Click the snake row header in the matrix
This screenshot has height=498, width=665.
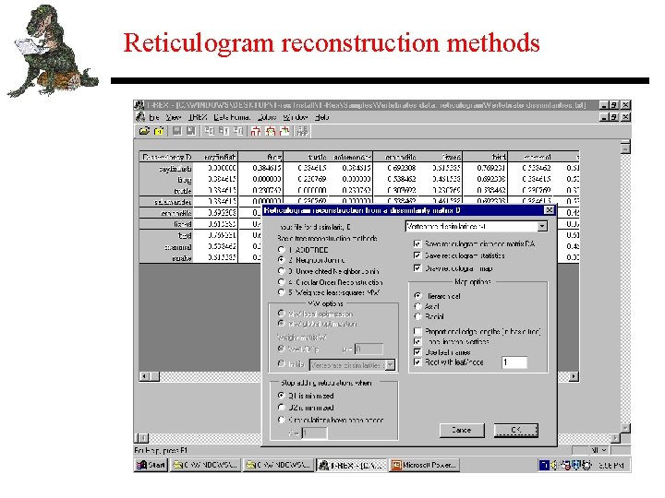coord(166,258)
